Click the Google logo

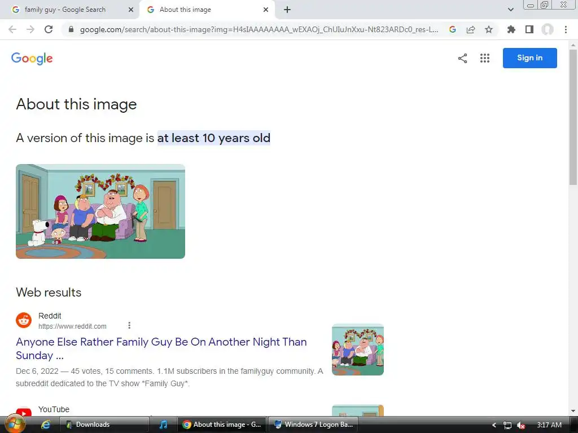coord(32,58)
